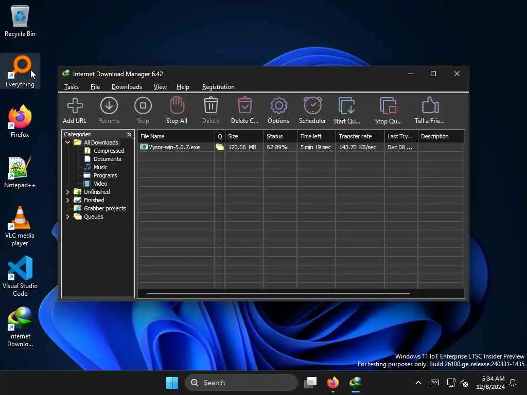The width and height of the screenshot is (527, 395).
Task: Click the Delete trash can icon
Action: point(210,105)
